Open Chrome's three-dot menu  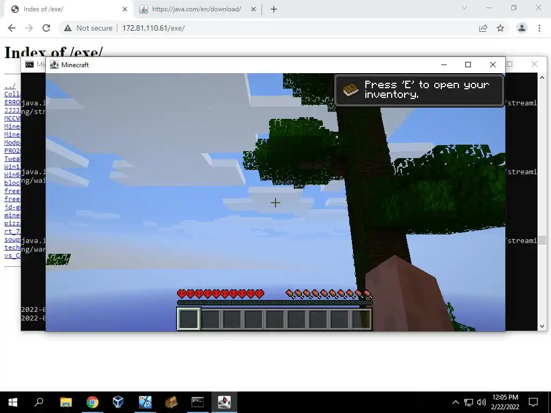tap(539, 28)
